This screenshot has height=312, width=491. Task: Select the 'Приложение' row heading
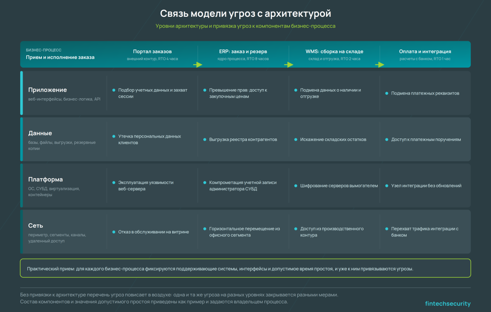pos(47,90)
